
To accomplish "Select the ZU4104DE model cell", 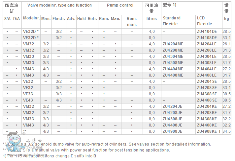I will coord(207,31).
